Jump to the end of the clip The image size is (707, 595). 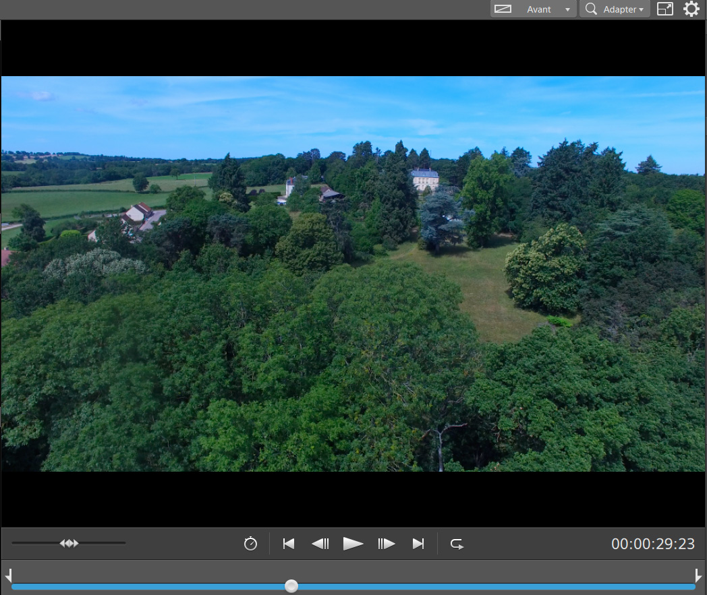418,544
